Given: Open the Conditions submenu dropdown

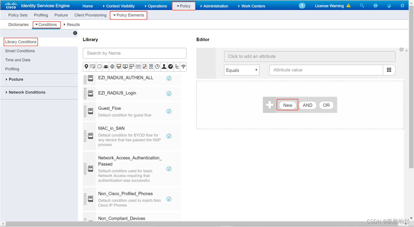Looking at the screenshot, I should tap(46, 25).
